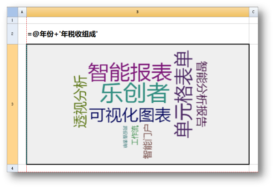Select column C header
The height and width of the screenshot is (189, 275).
(x=253, y=12)
